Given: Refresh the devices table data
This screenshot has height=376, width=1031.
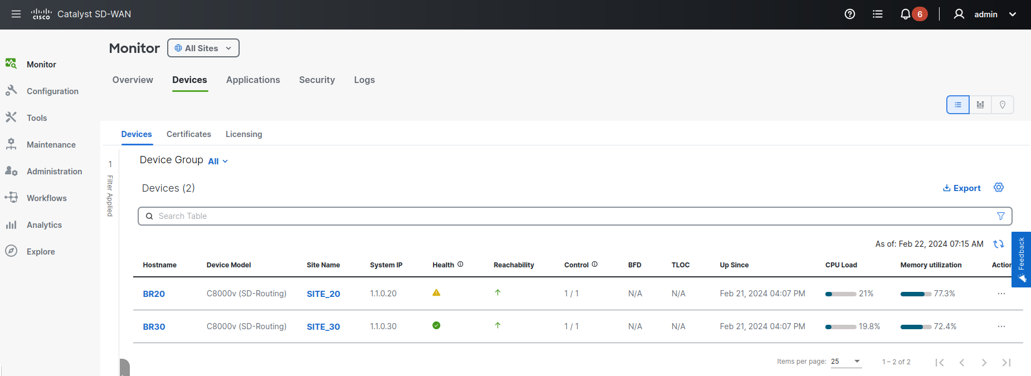Looking at the screenshot, I should tap(998, 244).
